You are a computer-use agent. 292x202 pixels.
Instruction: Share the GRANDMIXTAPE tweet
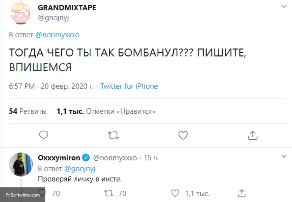253,135
